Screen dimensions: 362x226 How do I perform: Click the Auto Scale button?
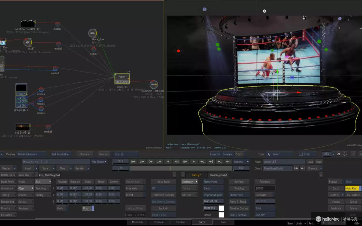(163, 182)
